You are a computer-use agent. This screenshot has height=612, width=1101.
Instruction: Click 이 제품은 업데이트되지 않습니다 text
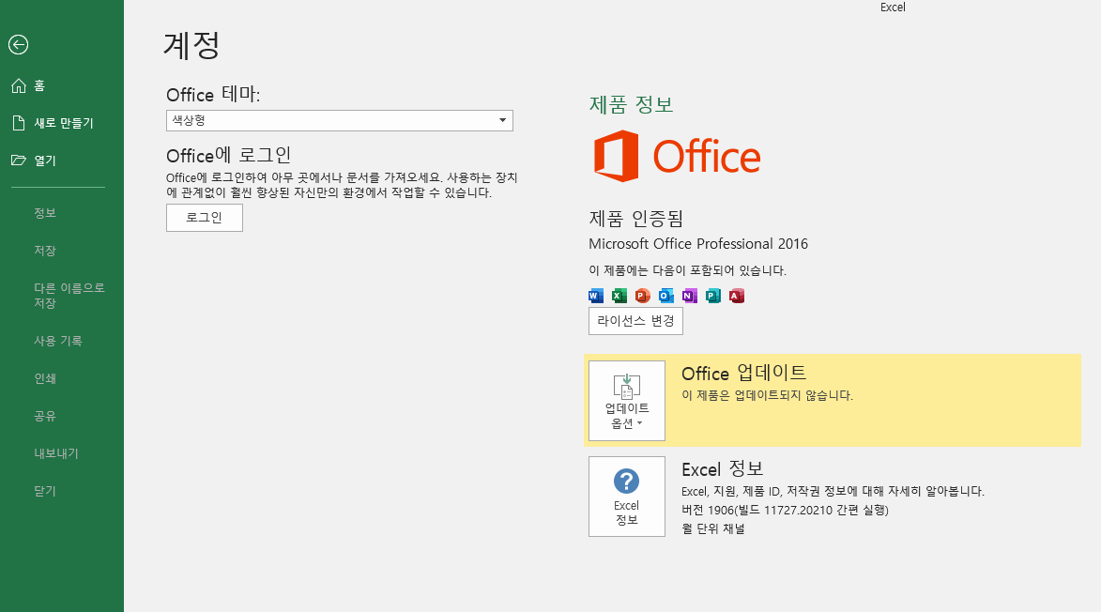click(x=768, y=395)
